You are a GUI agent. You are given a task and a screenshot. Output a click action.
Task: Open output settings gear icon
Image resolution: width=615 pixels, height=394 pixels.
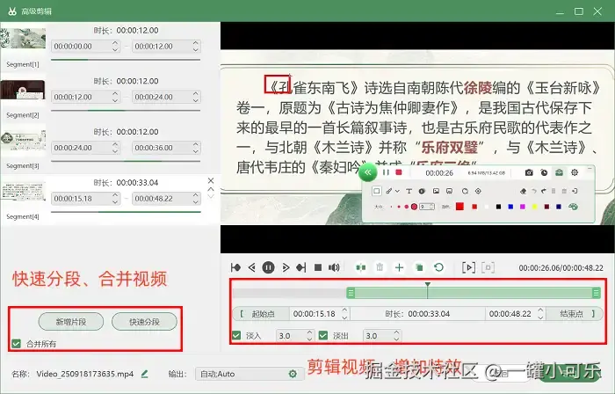293,374
